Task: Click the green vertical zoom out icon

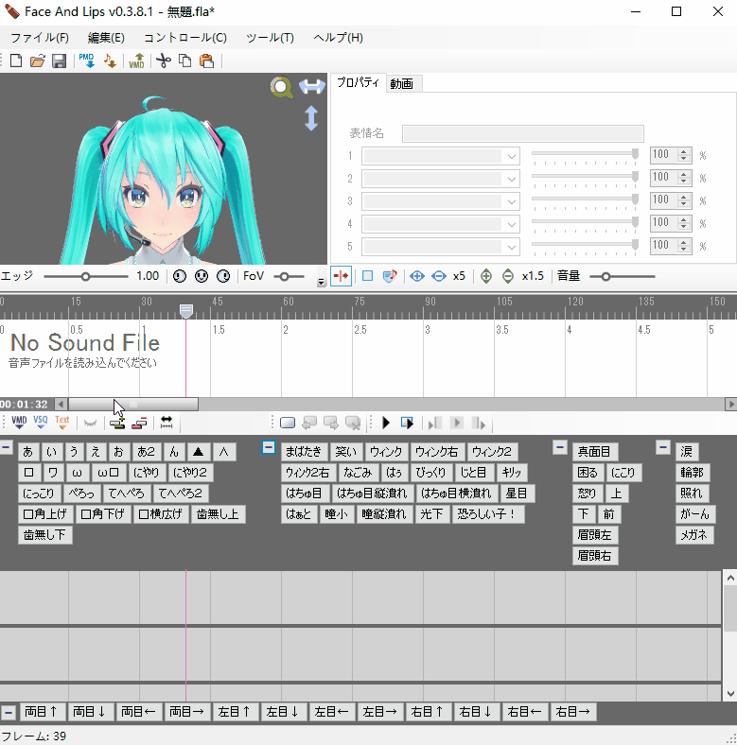Action: point(508,276)
